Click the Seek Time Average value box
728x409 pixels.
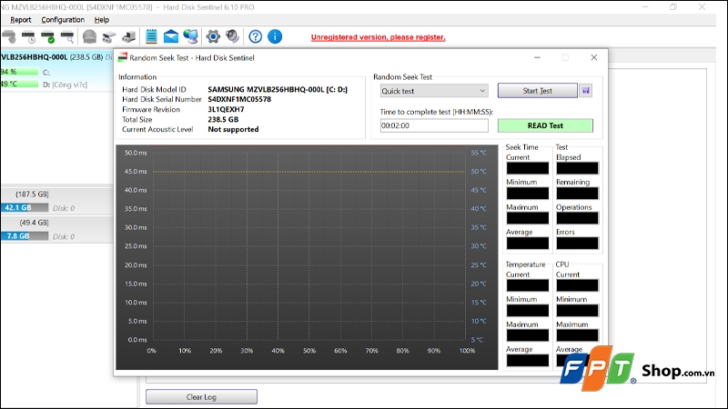[x=528, y=244]
